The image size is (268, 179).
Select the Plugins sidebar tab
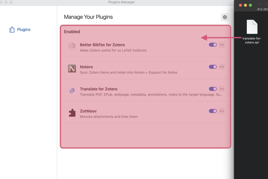point(24,30)
